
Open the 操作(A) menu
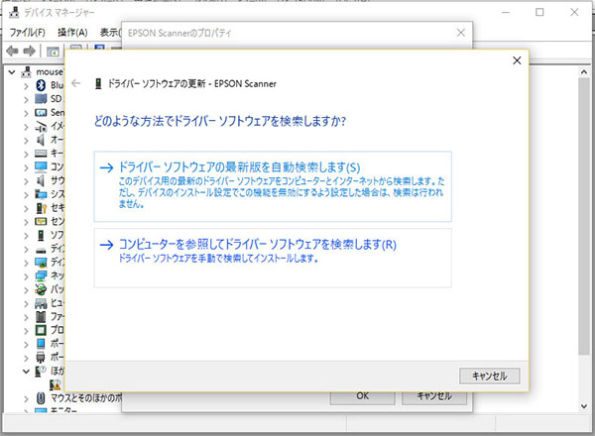point(72,33)
